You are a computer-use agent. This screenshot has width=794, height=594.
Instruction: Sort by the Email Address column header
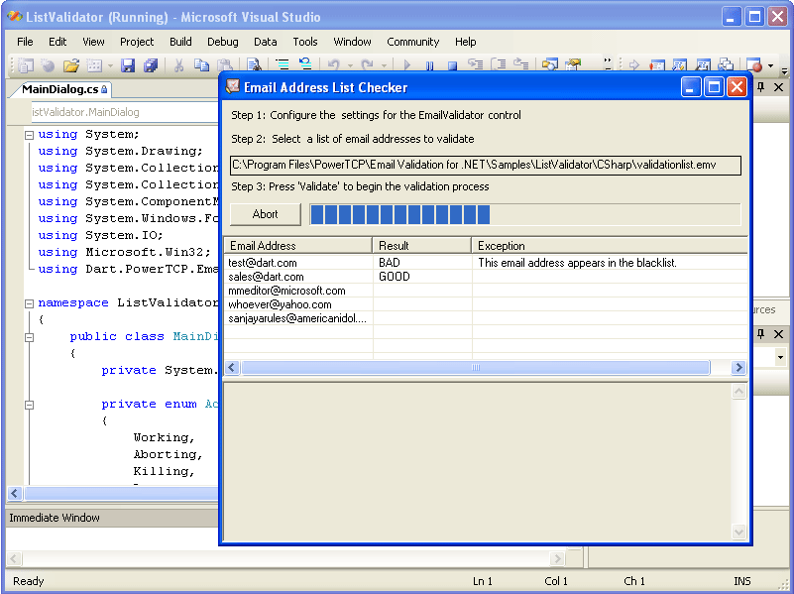298,246
